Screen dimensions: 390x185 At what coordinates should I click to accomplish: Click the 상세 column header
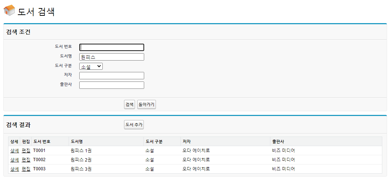14,141
